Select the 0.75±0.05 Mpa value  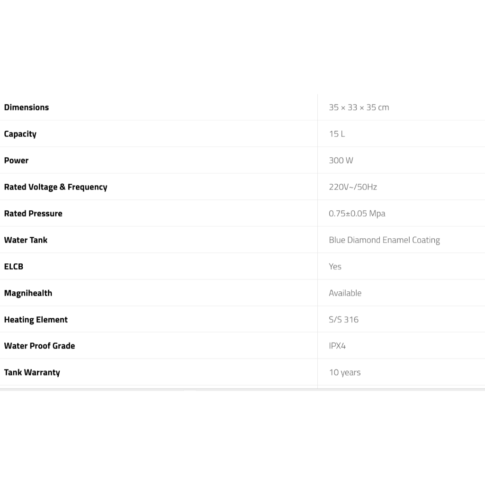[357, 214]
